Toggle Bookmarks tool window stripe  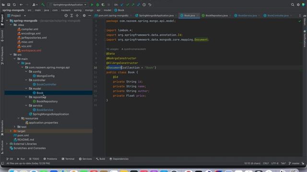click(x=2, y=128)
